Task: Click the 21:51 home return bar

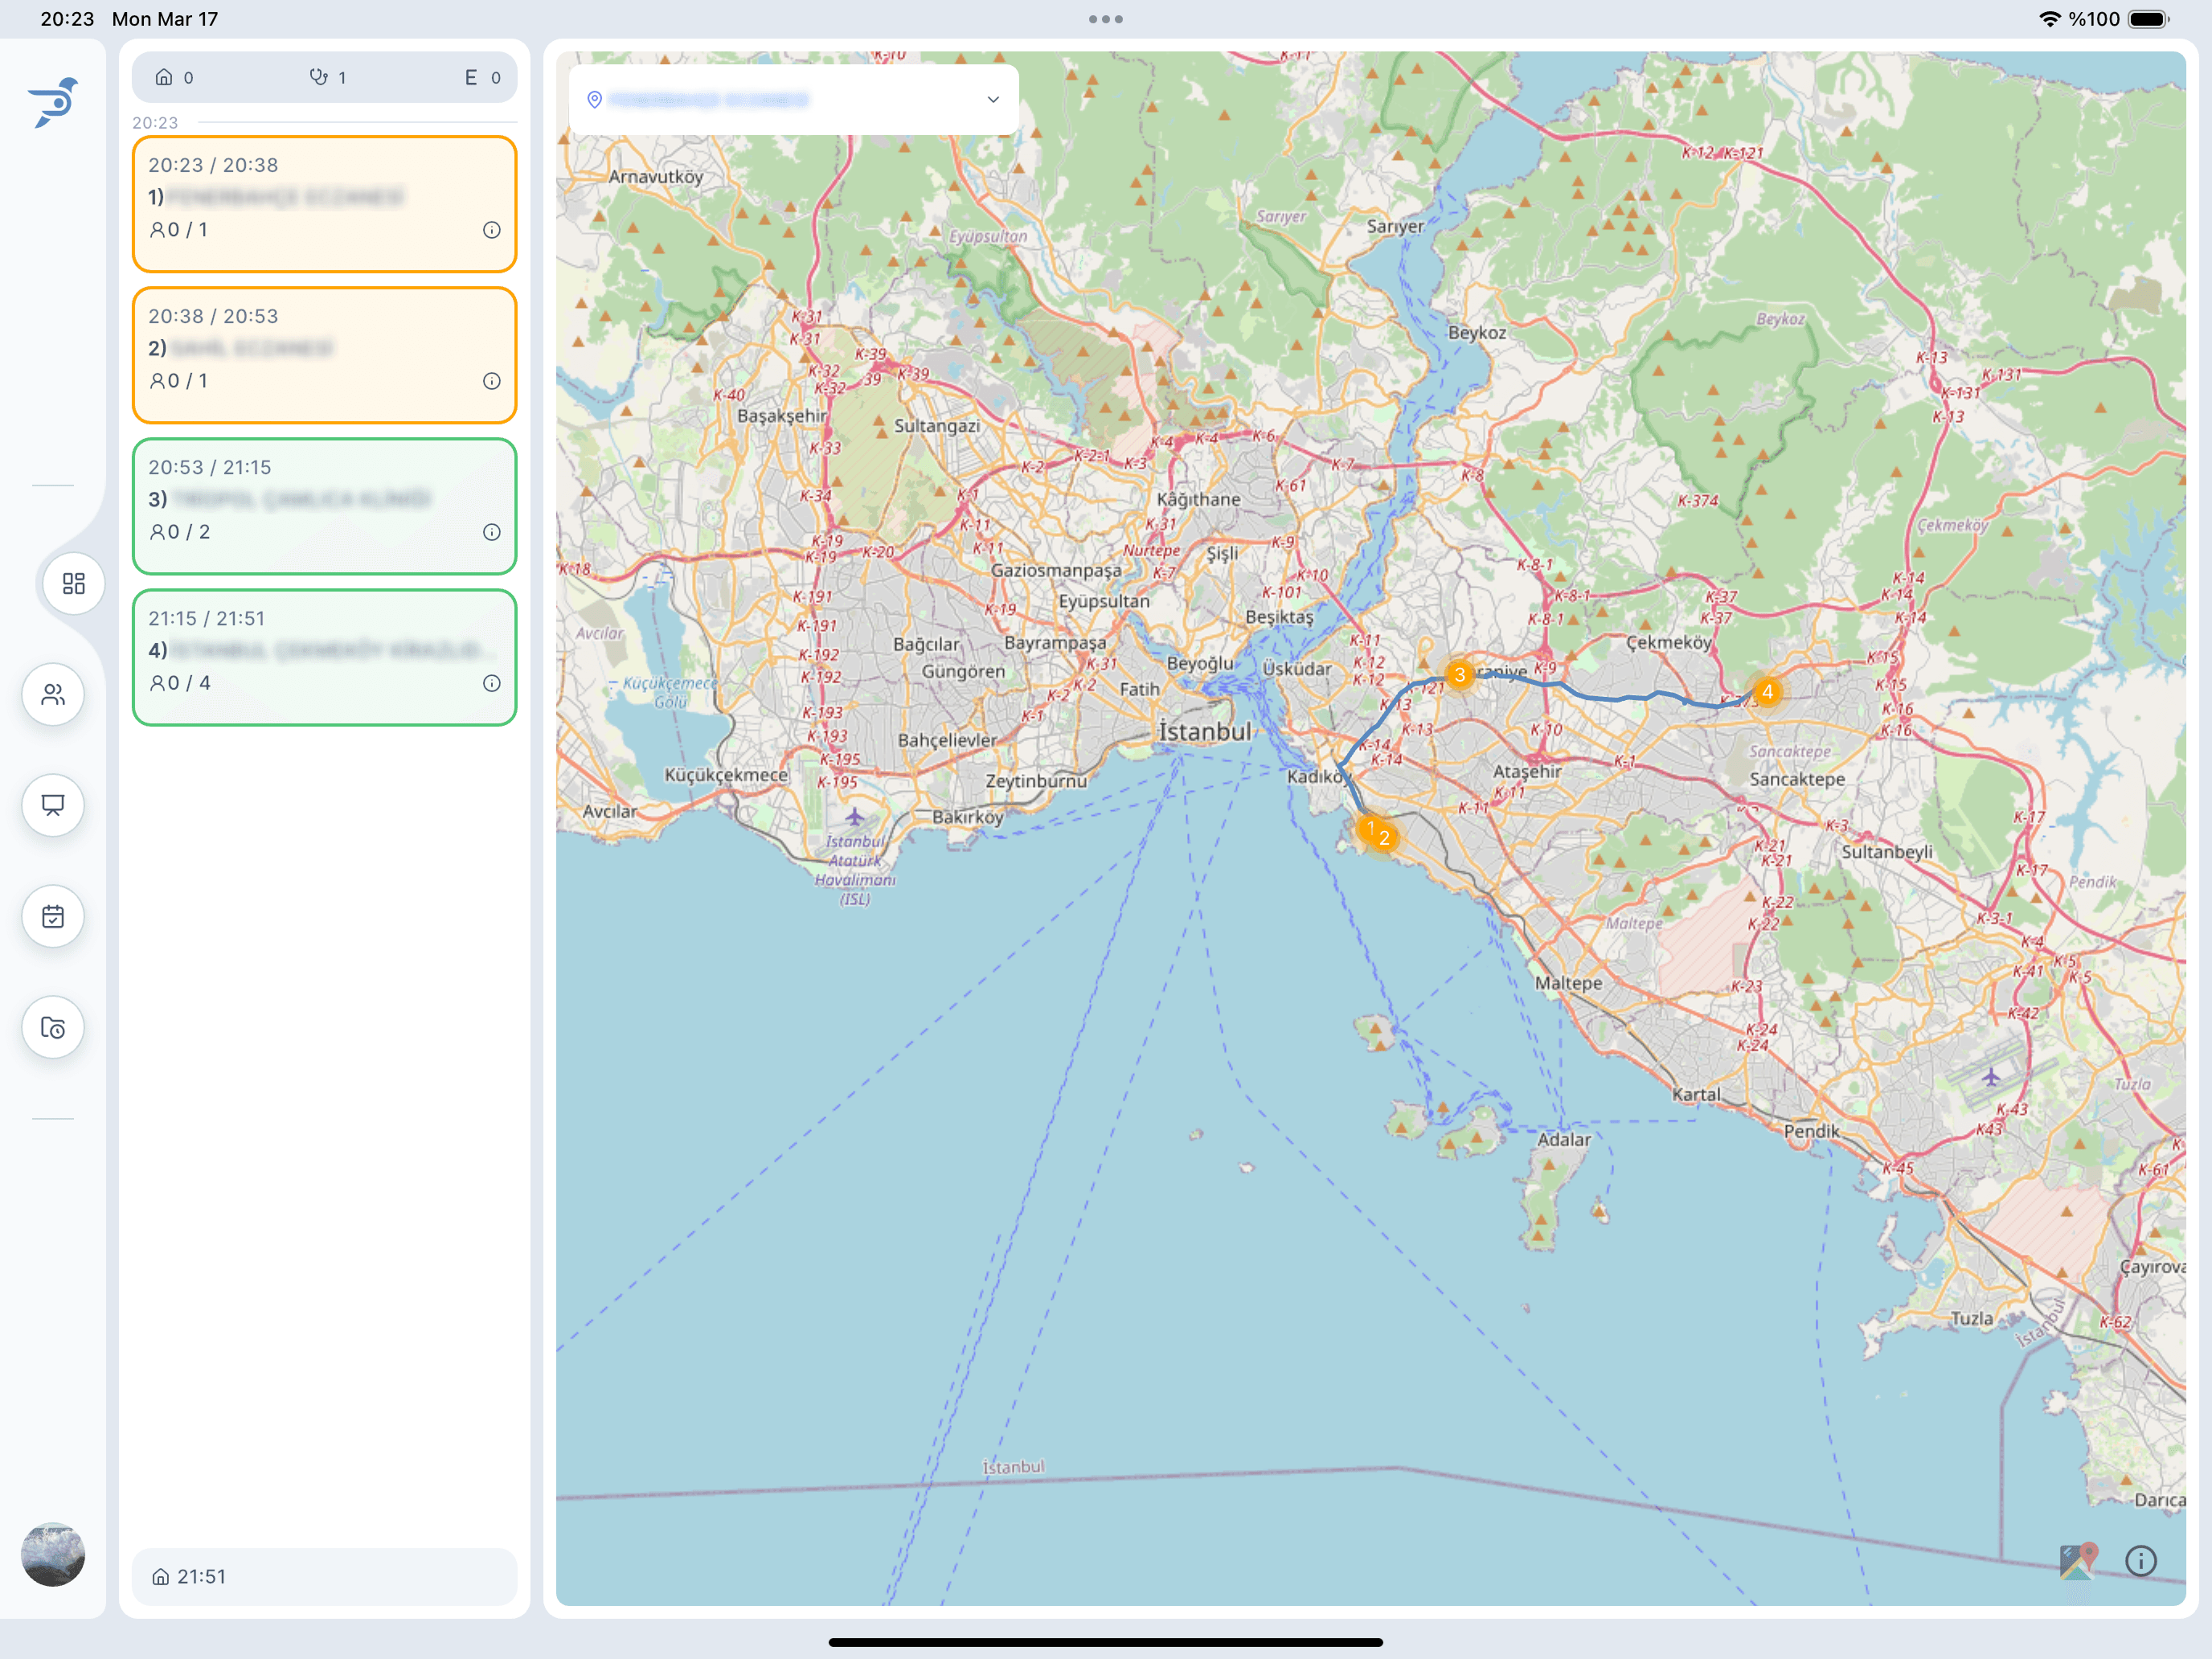Action: point(324,1576)
